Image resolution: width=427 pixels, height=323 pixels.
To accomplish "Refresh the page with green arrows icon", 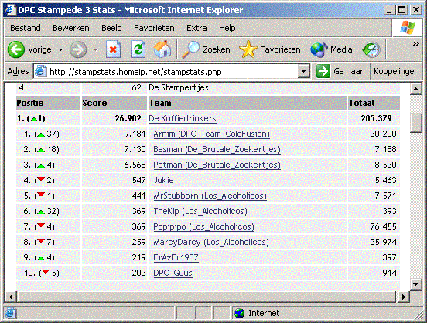I will 138,49.
